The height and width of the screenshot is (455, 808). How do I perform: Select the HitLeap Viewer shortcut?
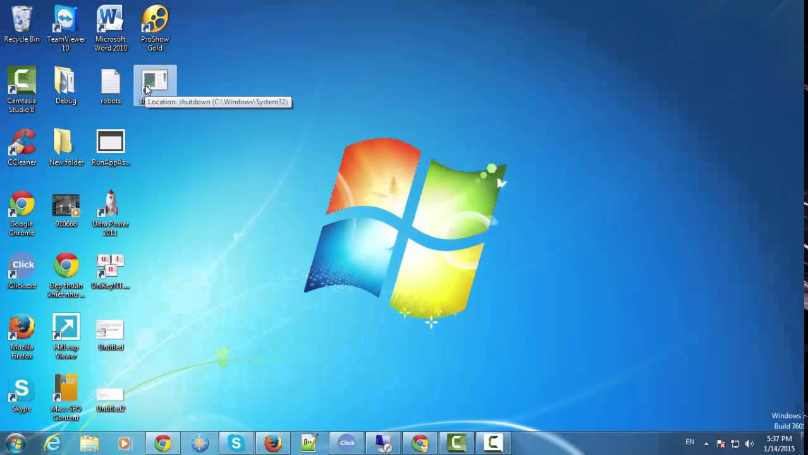coord(66,336)
